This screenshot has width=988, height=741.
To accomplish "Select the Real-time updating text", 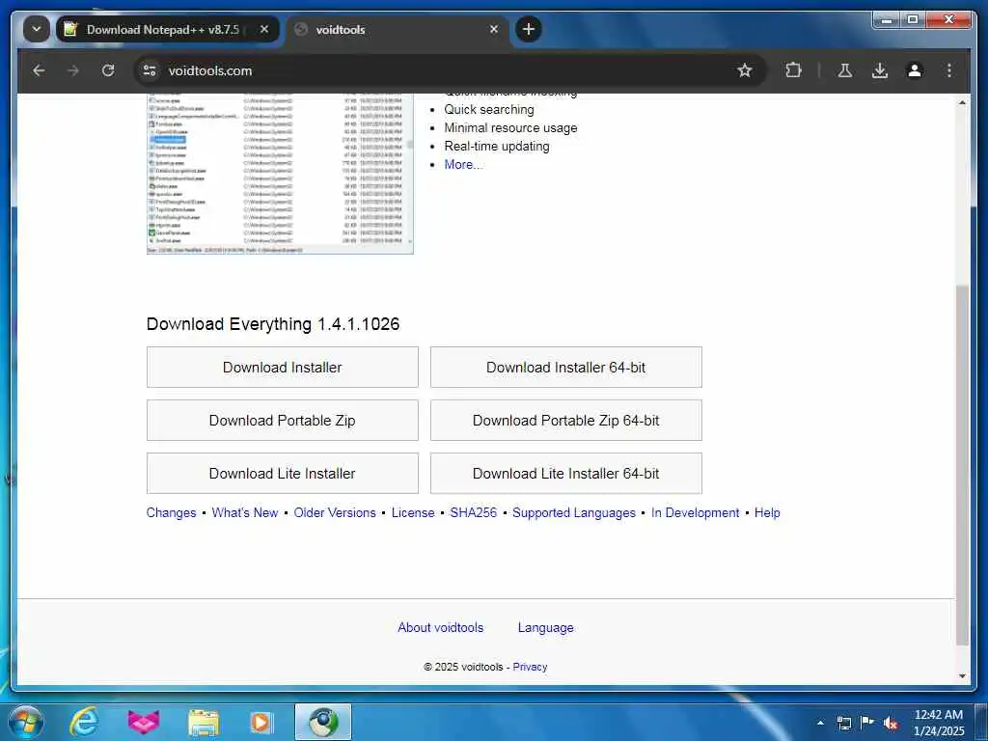I will [x=497, y=147].
